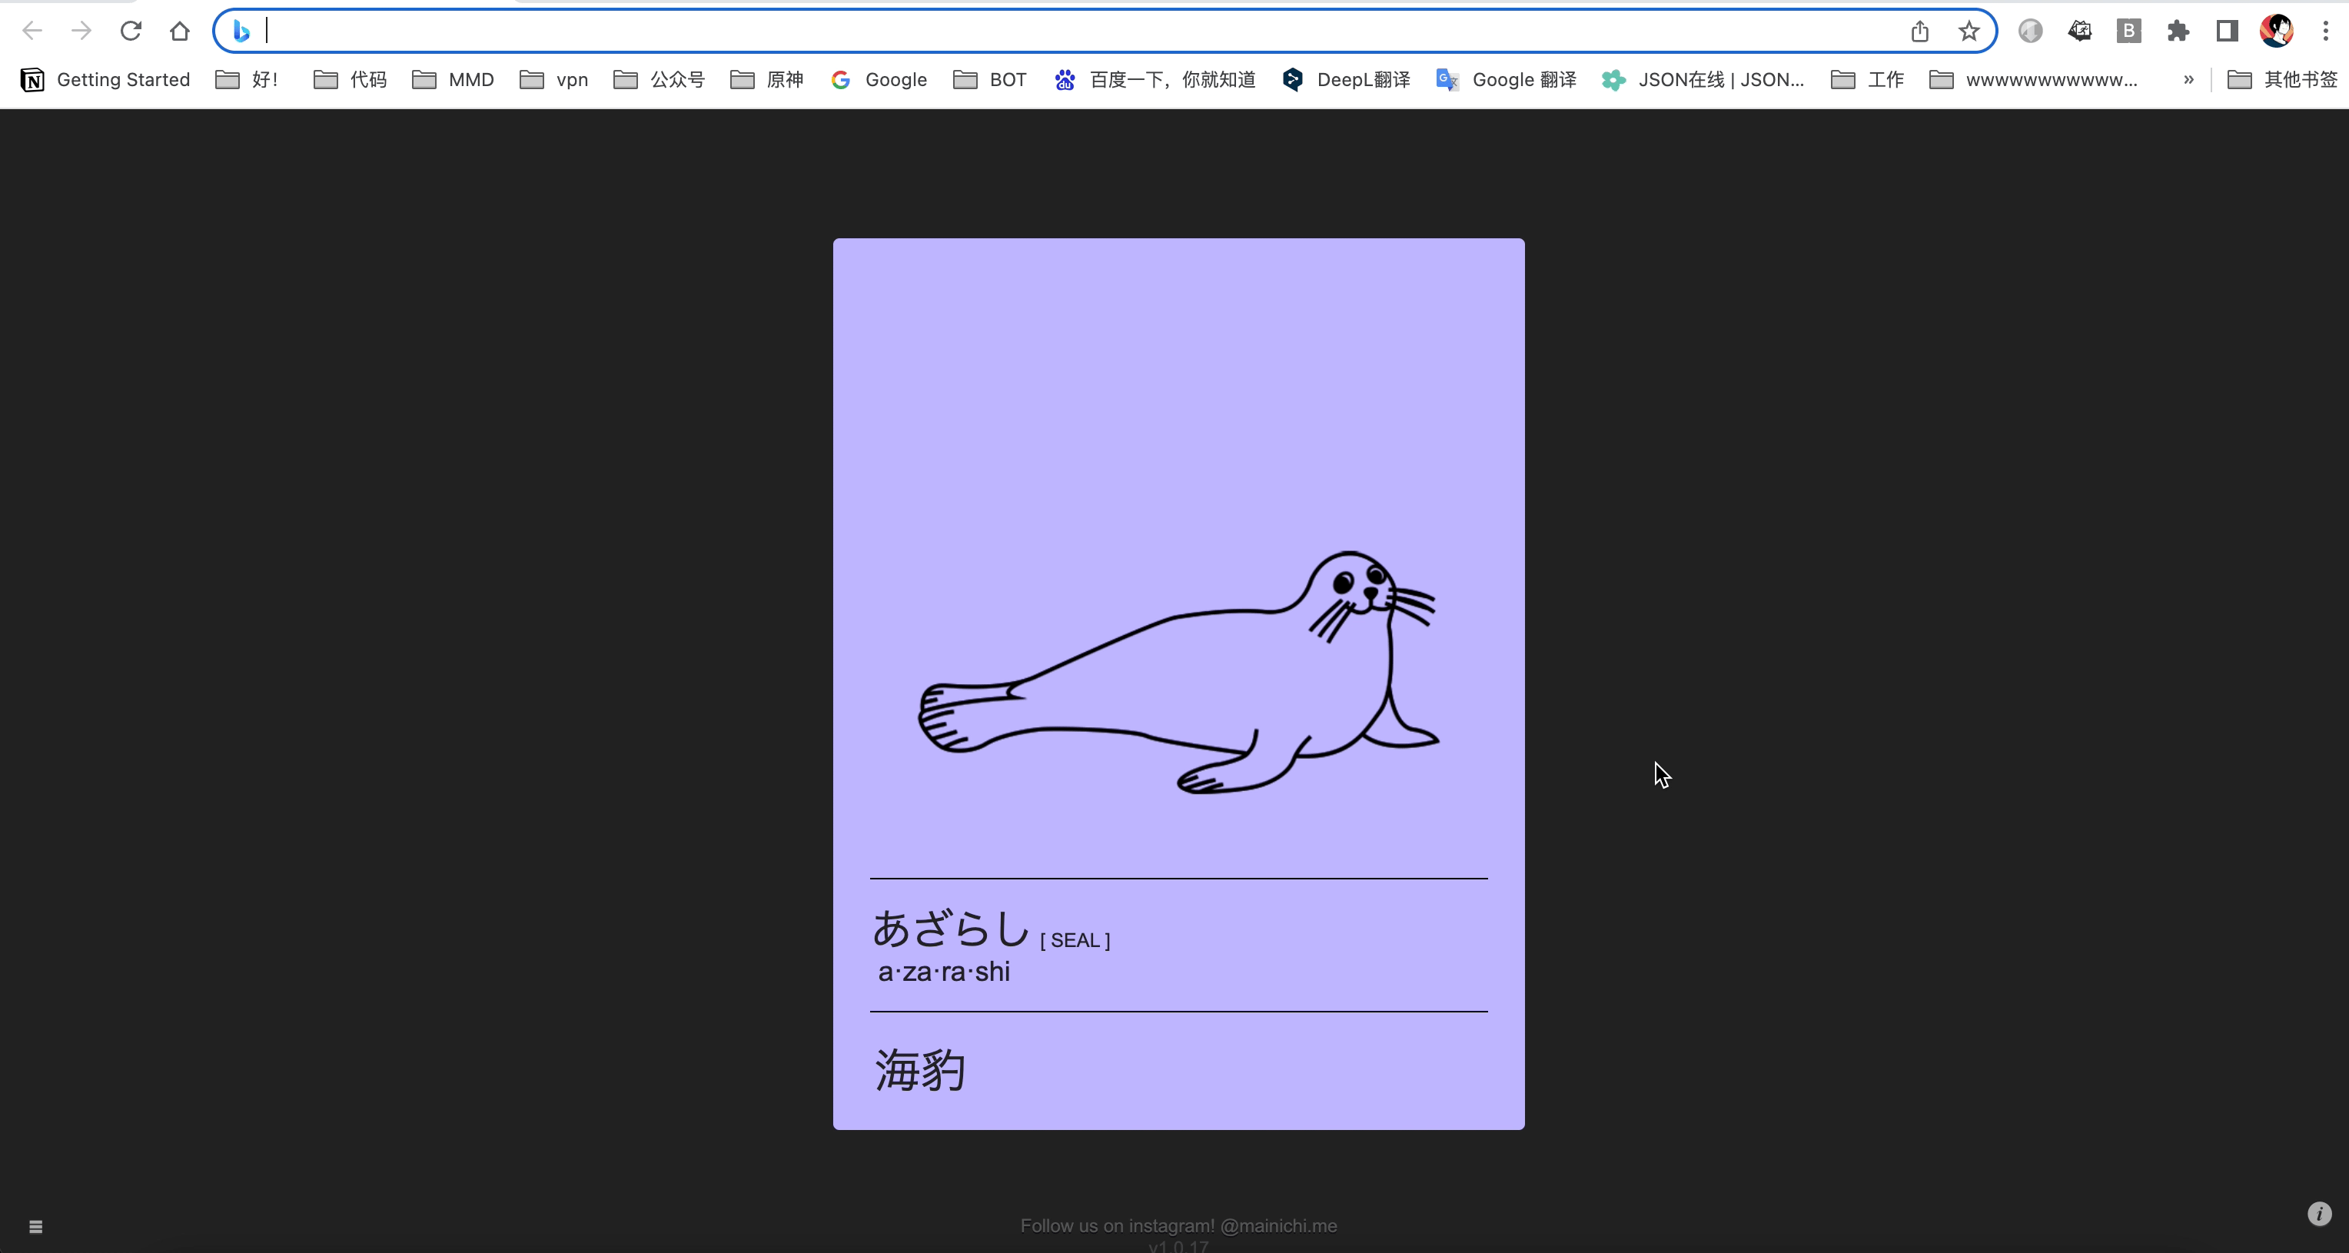Click the info icon at bottom right
2349x1253 pixels.
(2319, 1214)
